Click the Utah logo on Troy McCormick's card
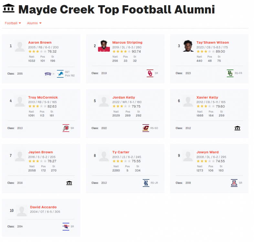 (66, 128)
